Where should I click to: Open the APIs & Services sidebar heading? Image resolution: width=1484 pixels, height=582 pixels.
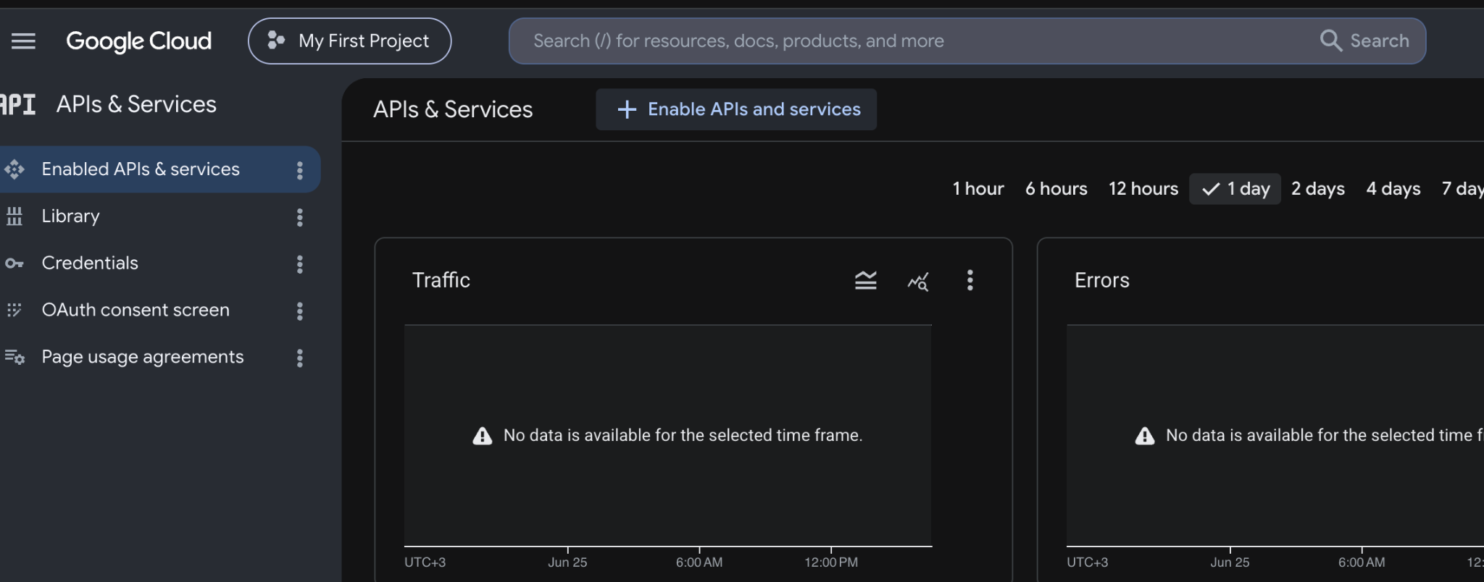pyautogui.click(x=136, y=104)
